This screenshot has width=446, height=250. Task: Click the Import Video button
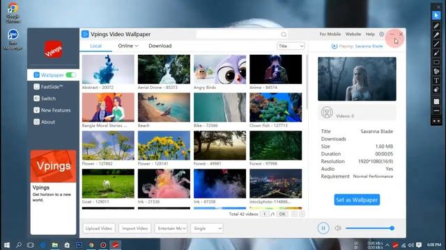[134, 228]
